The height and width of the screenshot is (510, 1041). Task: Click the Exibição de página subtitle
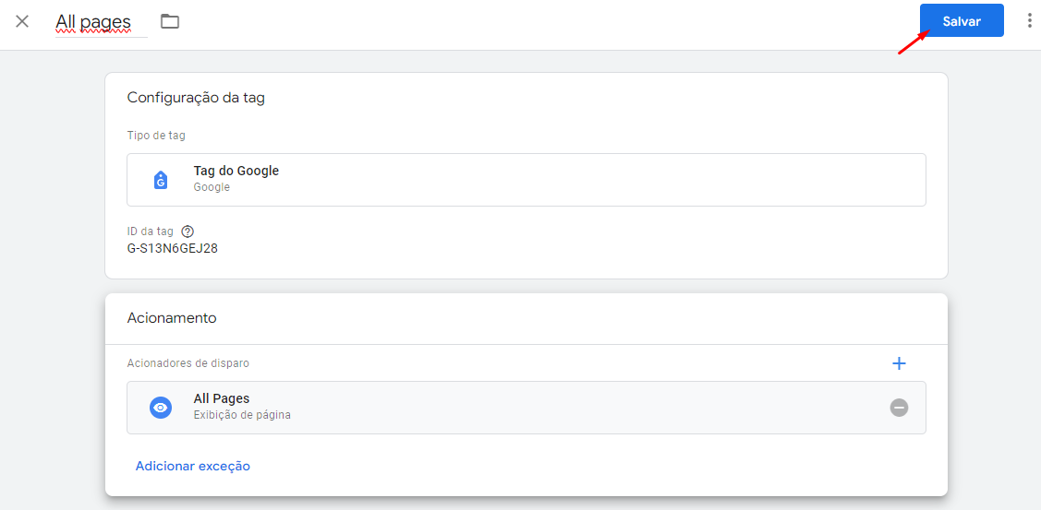(x=242, y=415)
